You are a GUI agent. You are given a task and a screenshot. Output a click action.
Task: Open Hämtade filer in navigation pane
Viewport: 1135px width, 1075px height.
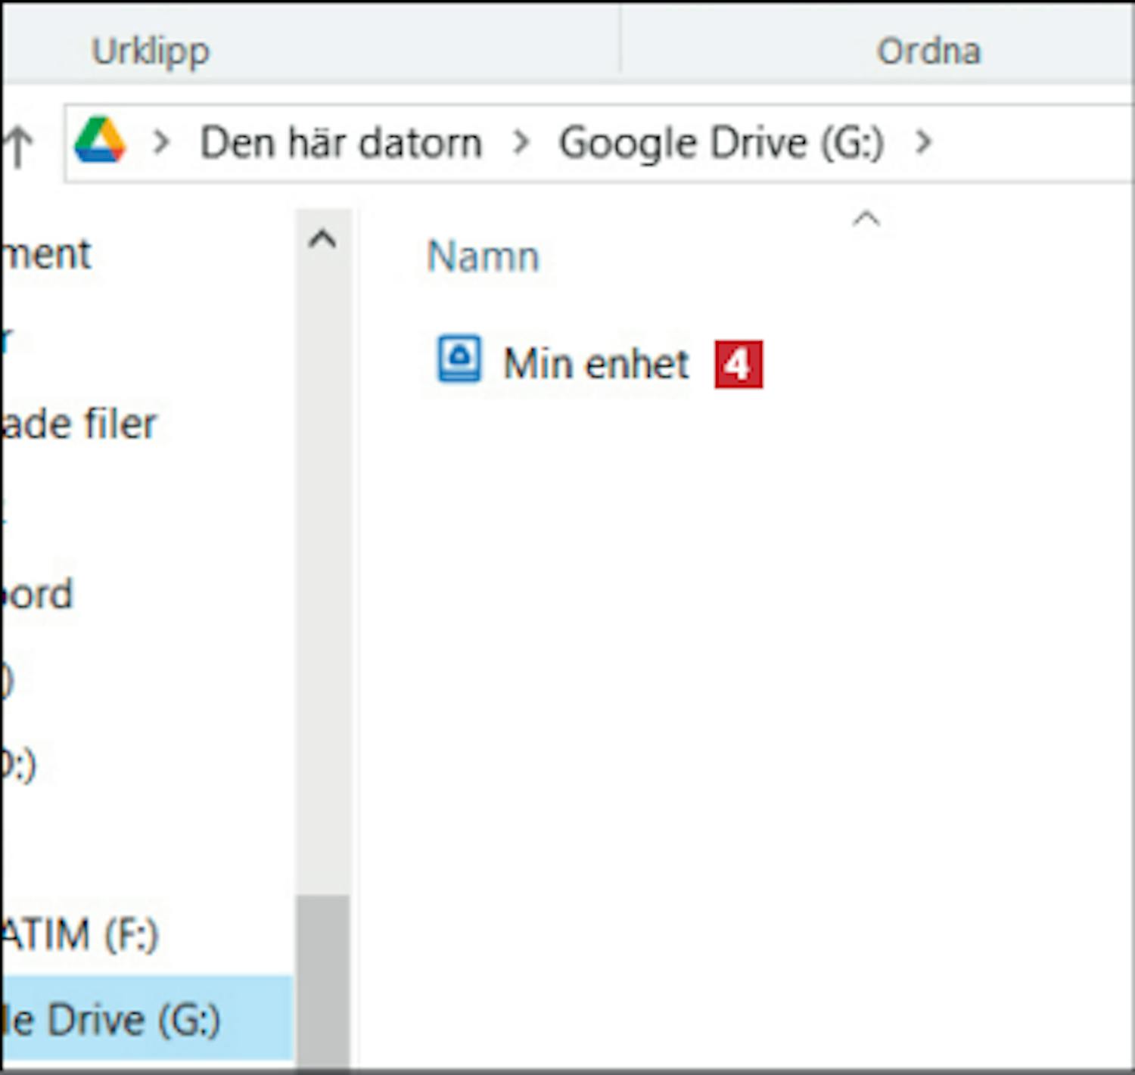[79, 424]
